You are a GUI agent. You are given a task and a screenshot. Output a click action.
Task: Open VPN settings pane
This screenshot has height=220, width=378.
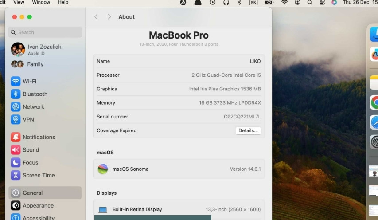pyautogui.click(x=22, y=120)
